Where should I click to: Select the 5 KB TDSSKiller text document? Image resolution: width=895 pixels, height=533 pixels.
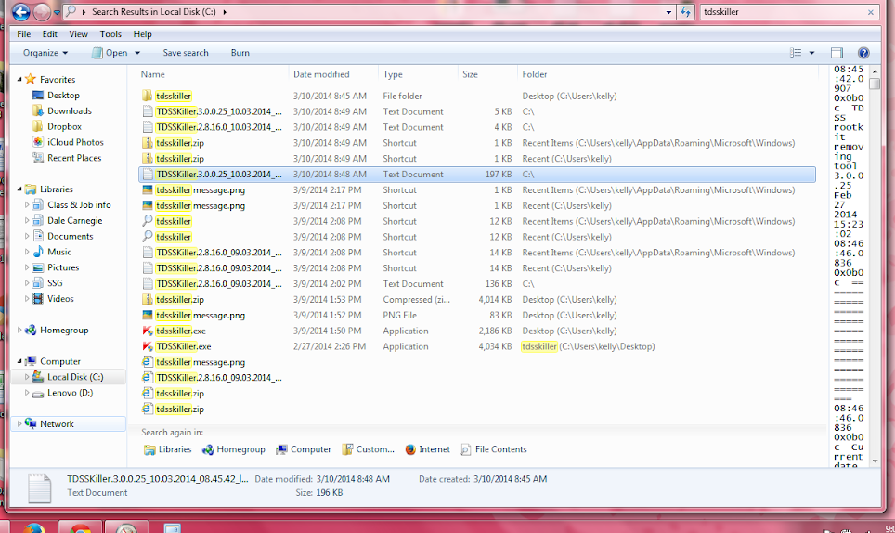tap(218, 111)
